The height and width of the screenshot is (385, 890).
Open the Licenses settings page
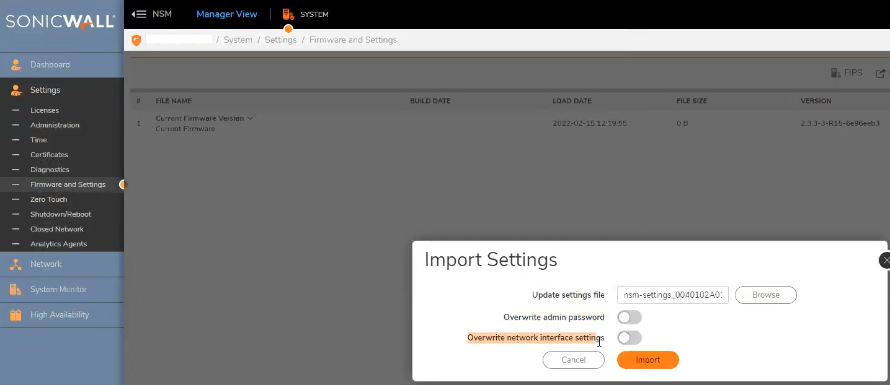pos(45,110)
